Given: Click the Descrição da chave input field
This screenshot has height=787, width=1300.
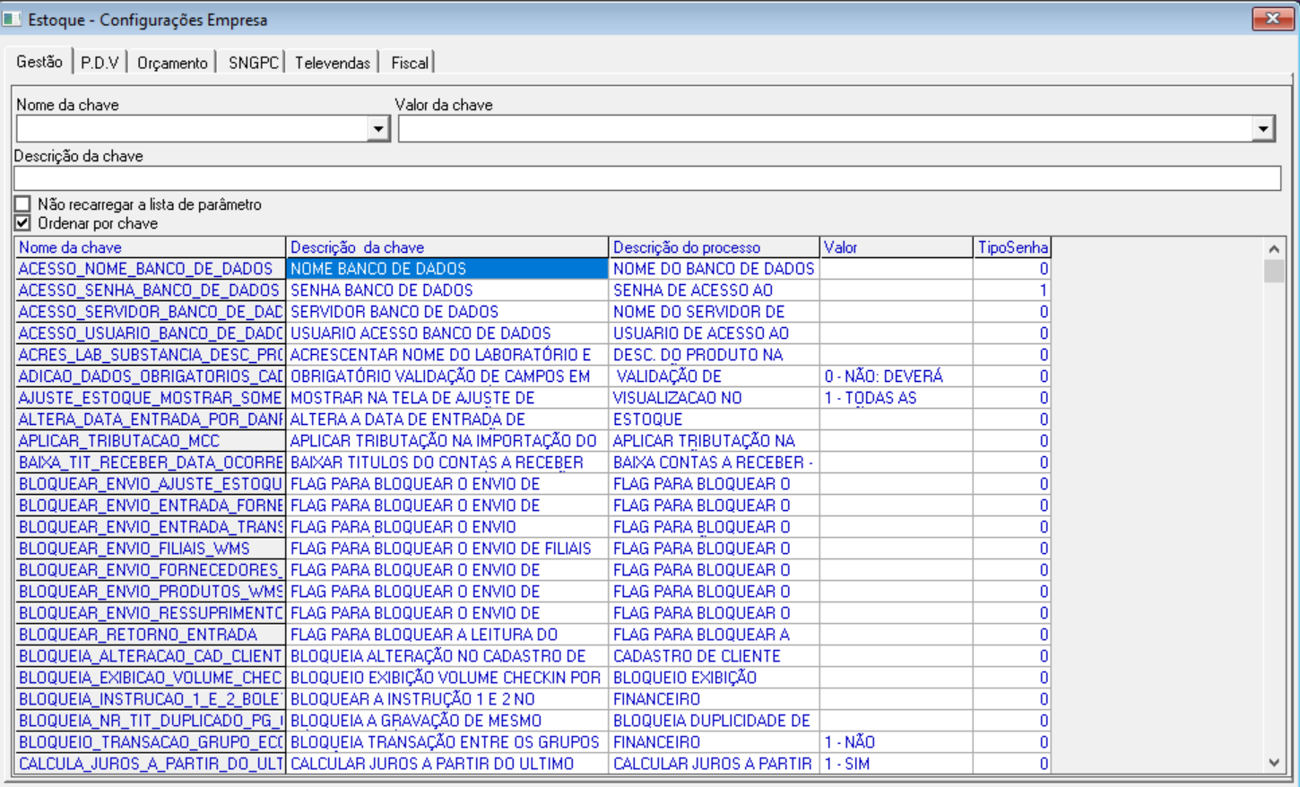Looking at the screenshot, I should (x=647, y=178).
